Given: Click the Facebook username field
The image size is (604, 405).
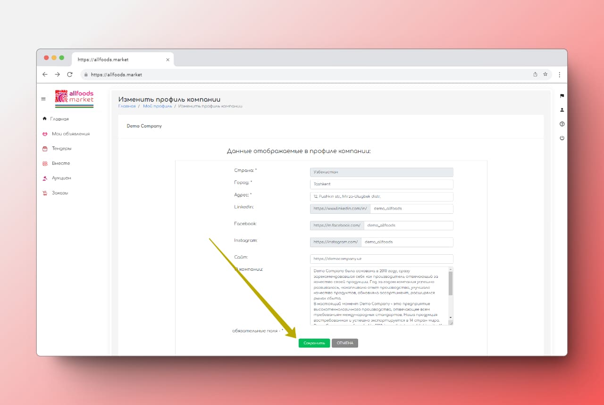Looking at the screenshot, I should pos(409,226).
